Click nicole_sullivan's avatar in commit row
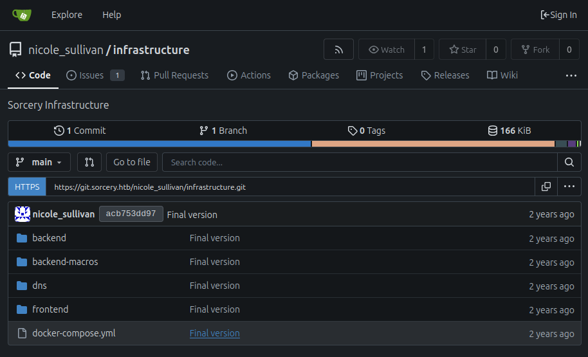The width and height of the screenshot is (588, 357). click(23, 214)
